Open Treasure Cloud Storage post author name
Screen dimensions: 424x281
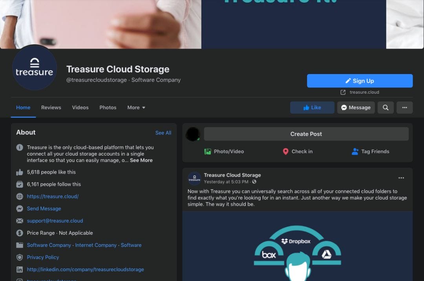click(x=232, y=175)
